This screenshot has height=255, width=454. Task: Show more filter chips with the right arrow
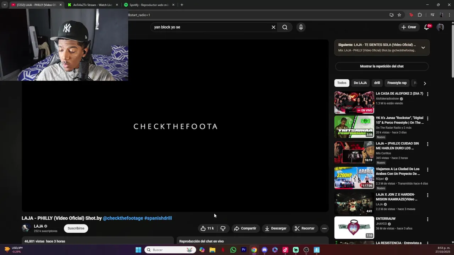(x=425, y=83)
